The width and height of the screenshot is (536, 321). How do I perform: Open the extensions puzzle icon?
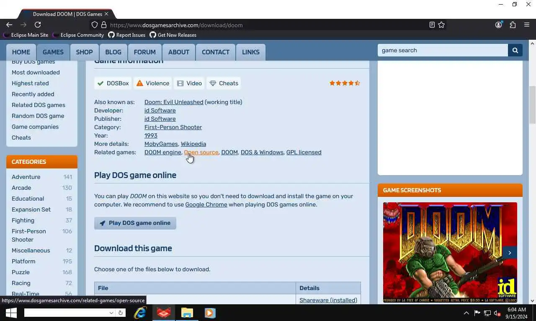click(513, 25)
